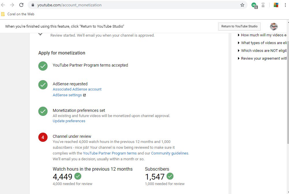Click the green check beside AdSense requested

(43, 85)
